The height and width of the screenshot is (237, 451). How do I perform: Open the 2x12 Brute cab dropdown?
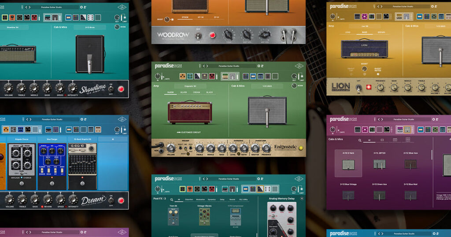coord(90,28)
